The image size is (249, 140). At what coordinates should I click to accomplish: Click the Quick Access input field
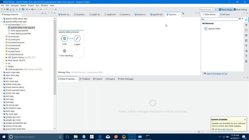(206, 9)
